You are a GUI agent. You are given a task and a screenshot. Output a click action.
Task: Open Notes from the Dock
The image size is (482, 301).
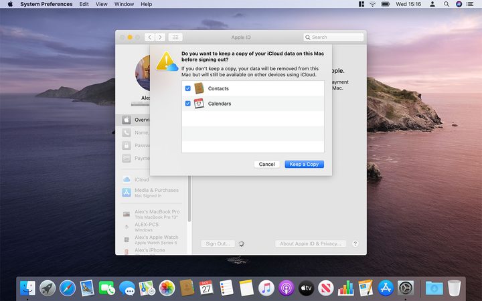(x=246, y=288)
